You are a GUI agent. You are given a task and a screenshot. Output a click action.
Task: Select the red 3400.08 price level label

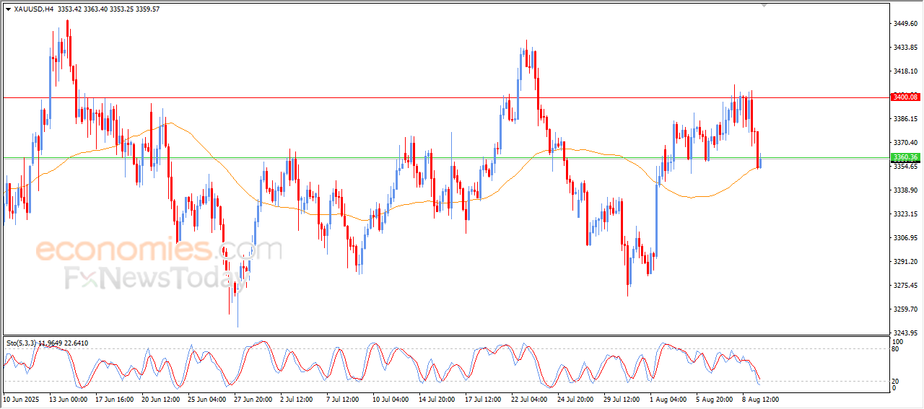pyautogui.click(x=905, y=97)
